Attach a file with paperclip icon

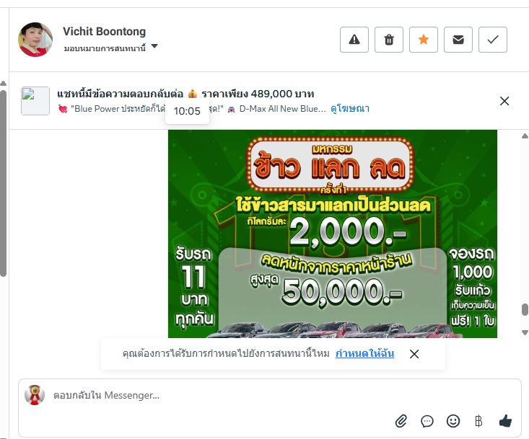[x=401, y=421]
